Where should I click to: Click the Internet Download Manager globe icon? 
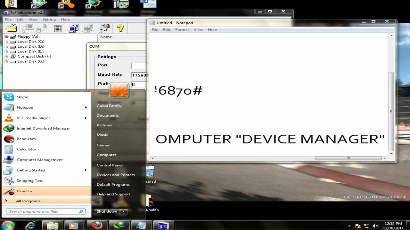click(x=9, y=128)
